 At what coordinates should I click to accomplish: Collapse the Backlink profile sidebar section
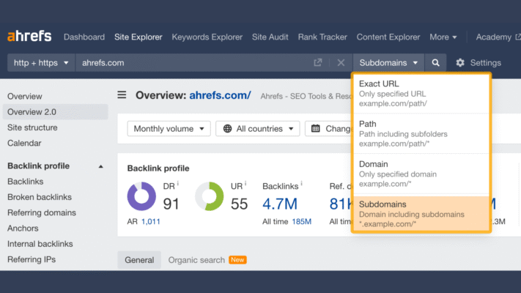[100, 166]
